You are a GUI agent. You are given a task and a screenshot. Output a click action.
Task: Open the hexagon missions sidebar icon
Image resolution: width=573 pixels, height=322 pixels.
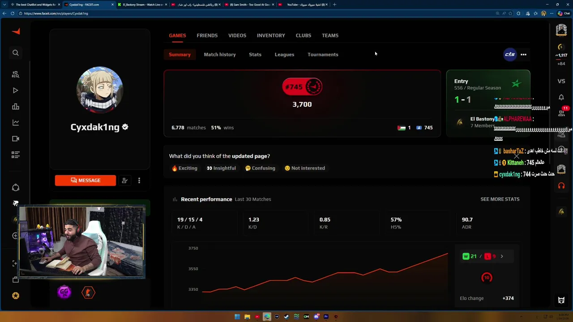click(16, 187)
